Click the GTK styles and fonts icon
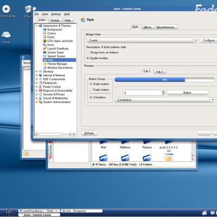217x217 pixels. (x=45, y=41)
